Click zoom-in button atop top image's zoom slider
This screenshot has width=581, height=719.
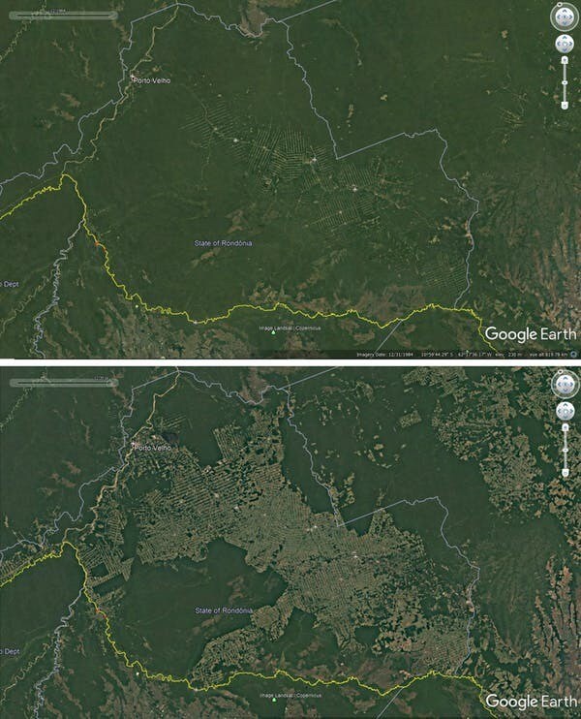tap(565, 60)
